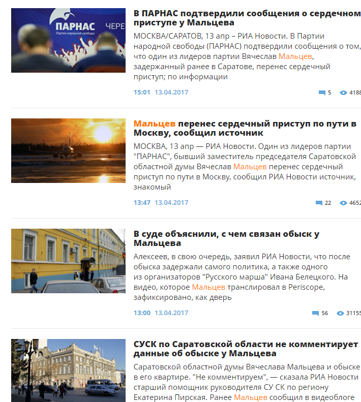Click views eye icon on 13:47 article
This screenshot has height=402, width=361.
(x=343, y=203)
